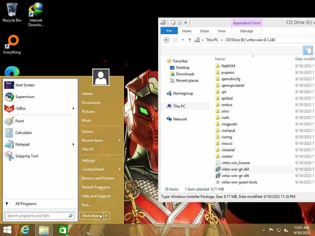Switch to the Home ribbon tab
The height and width of the screenshot is (236, 315).
(187, 31)
